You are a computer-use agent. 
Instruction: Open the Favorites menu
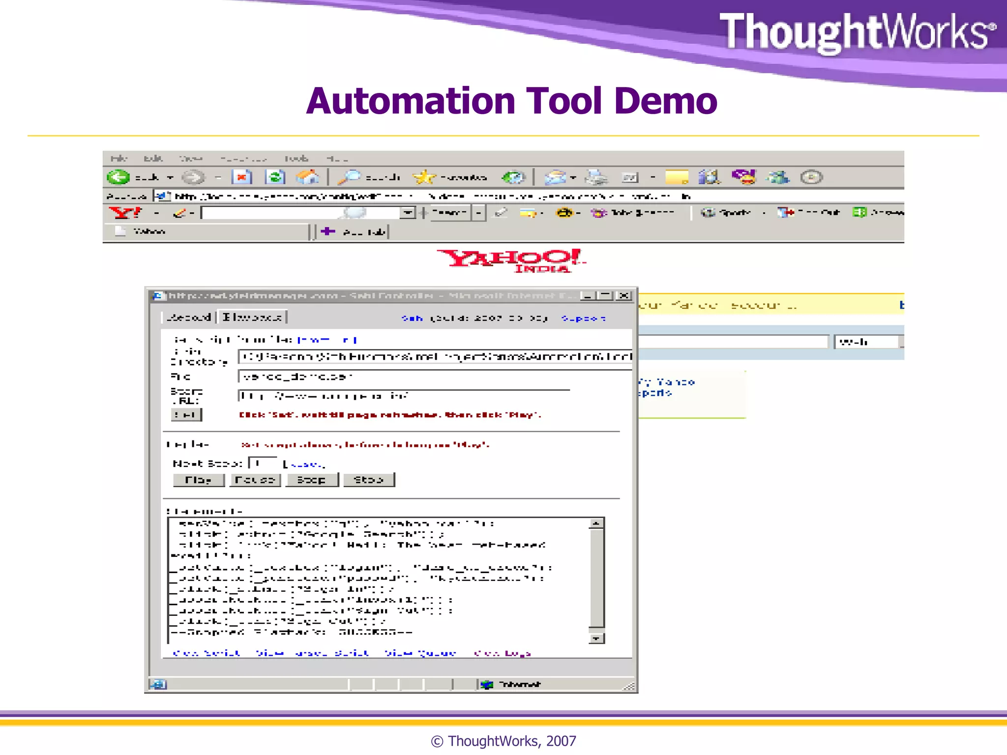pos(243,158)
